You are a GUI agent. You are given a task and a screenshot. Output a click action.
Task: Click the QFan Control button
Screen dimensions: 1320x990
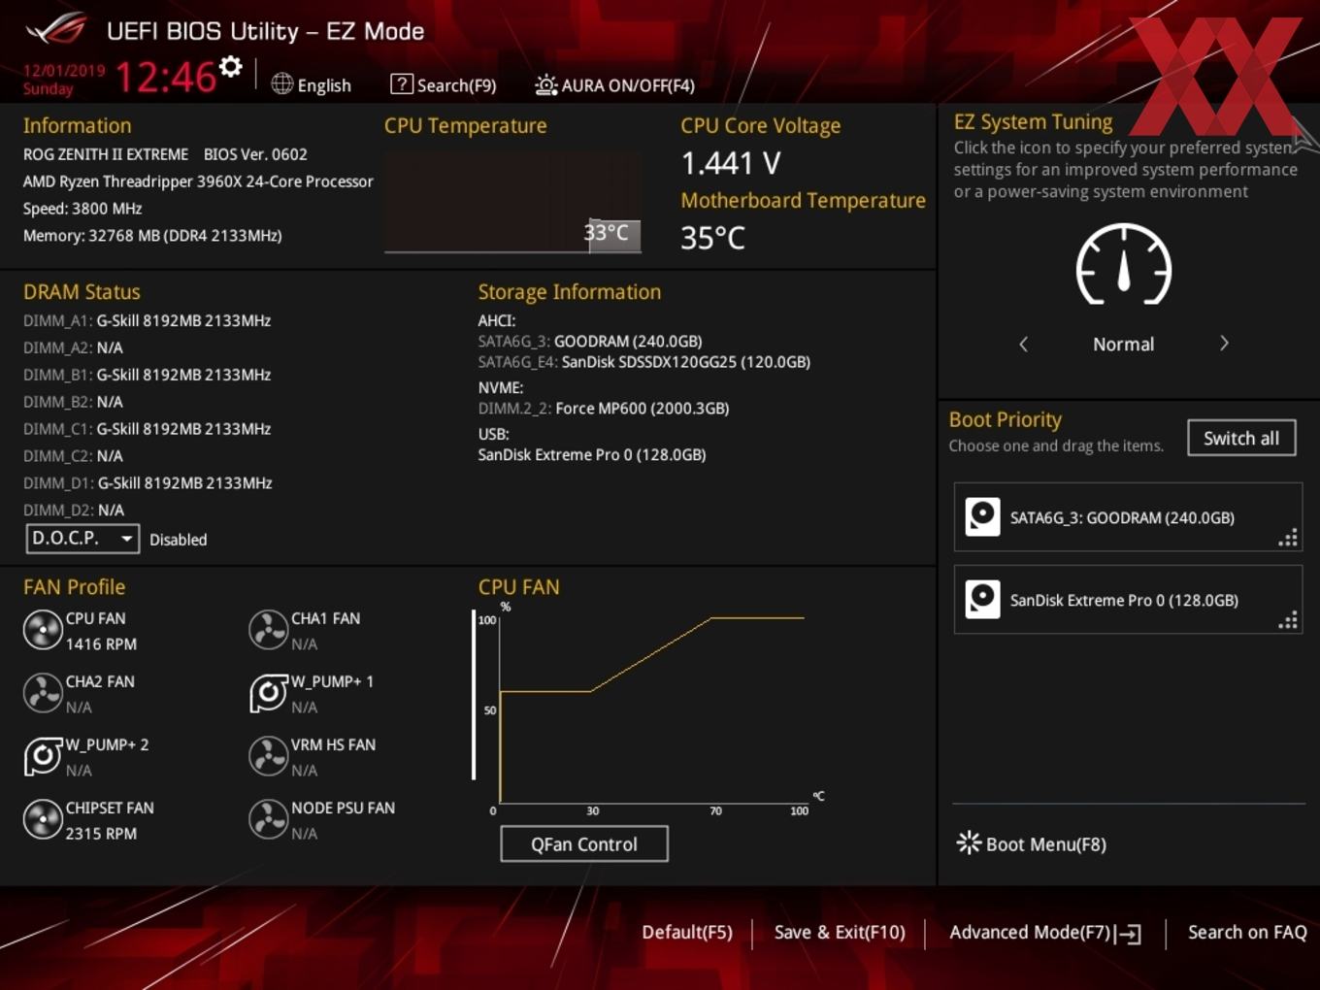click(584, 844)
